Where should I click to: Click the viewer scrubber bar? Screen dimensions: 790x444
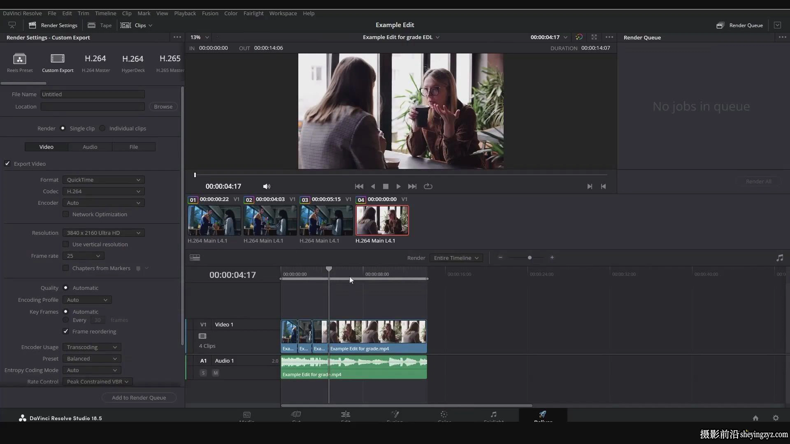click(401, 175)
